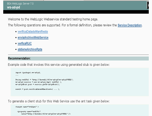Open the obtieneArchivoRpta operation link

point(30,49)
